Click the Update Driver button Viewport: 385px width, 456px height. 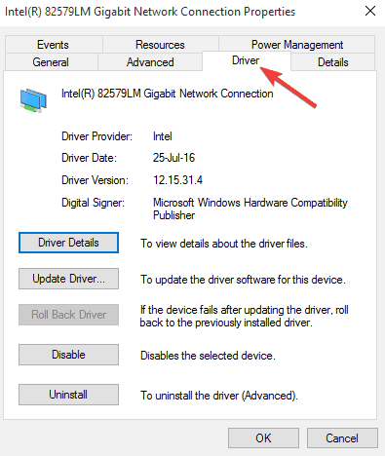(x=68, y=279)
